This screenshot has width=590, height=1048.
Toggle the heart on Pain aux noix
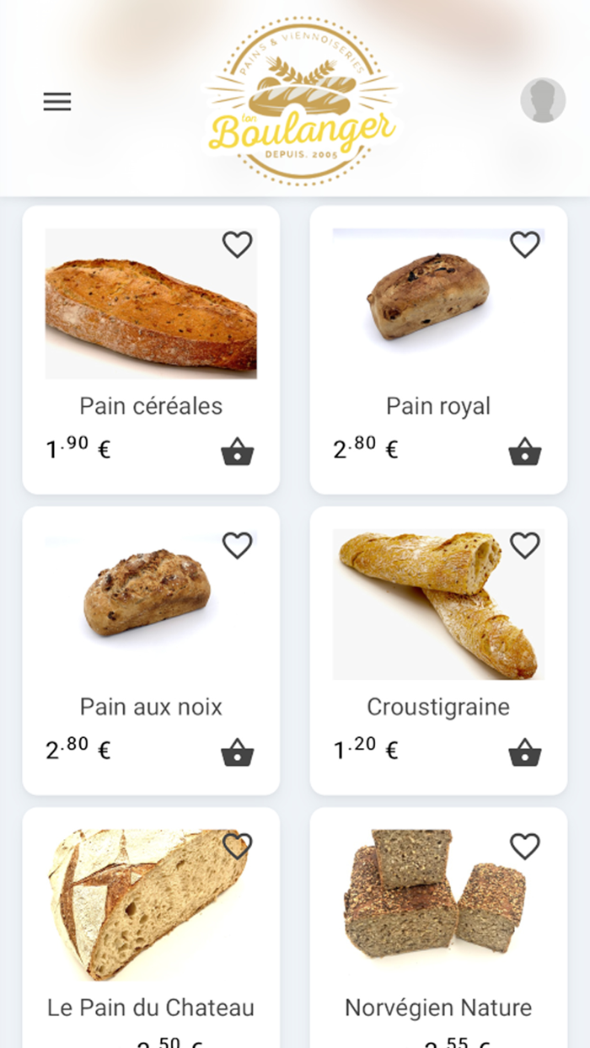coord(237,545)
